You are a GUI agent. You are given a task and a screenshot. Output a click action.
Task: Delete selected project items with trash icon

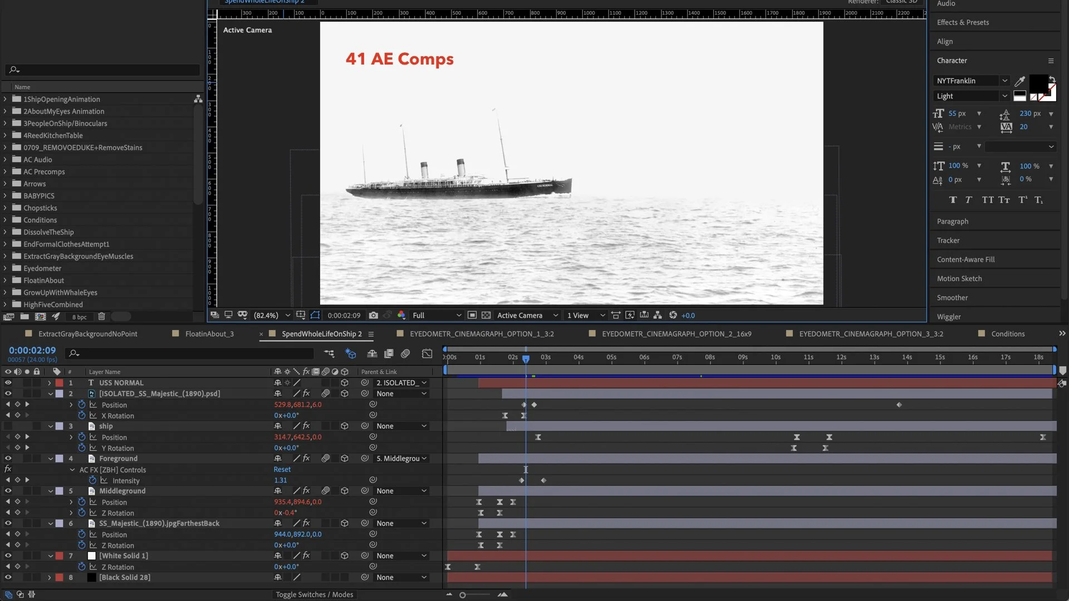(101, 317)
